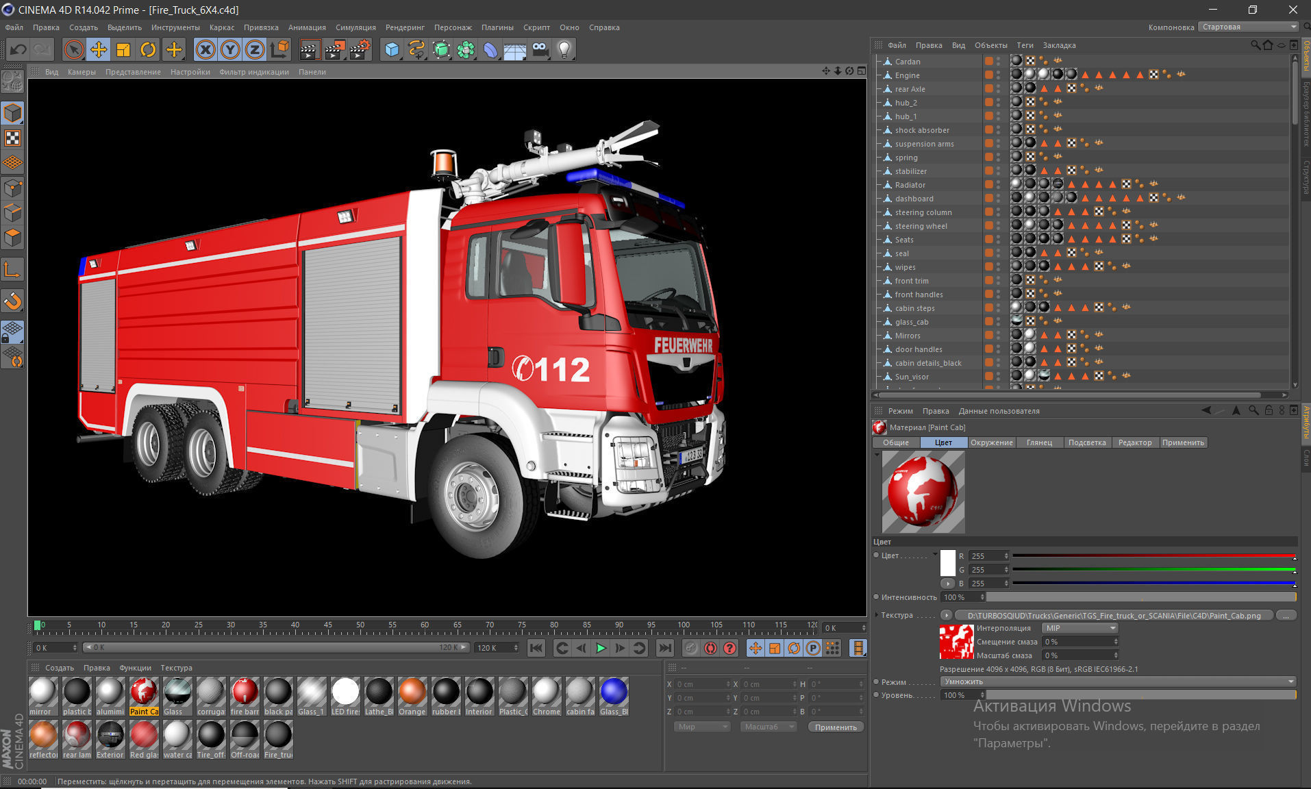Open the Масштаб dropdown
Image resolution: width=1311 pixels, height=789 pixels.
pyautogui.click(x=768, y=727)
